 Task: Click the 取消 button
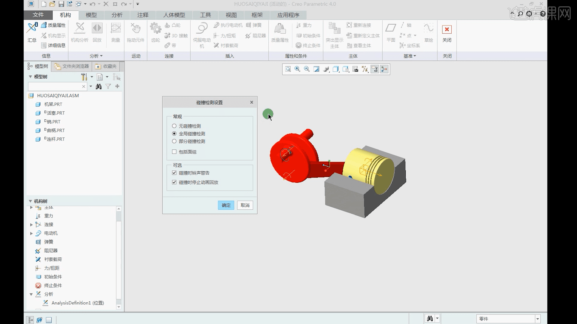[x=245, y=205]
